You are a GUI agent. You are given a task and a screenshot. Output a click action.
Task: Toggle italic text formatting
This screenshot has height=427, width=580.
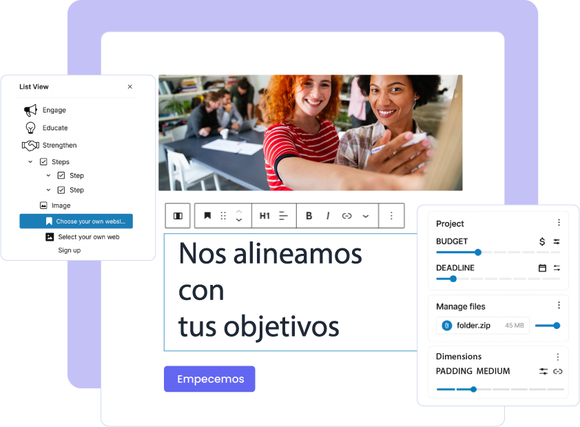click(x=328, y=216)
